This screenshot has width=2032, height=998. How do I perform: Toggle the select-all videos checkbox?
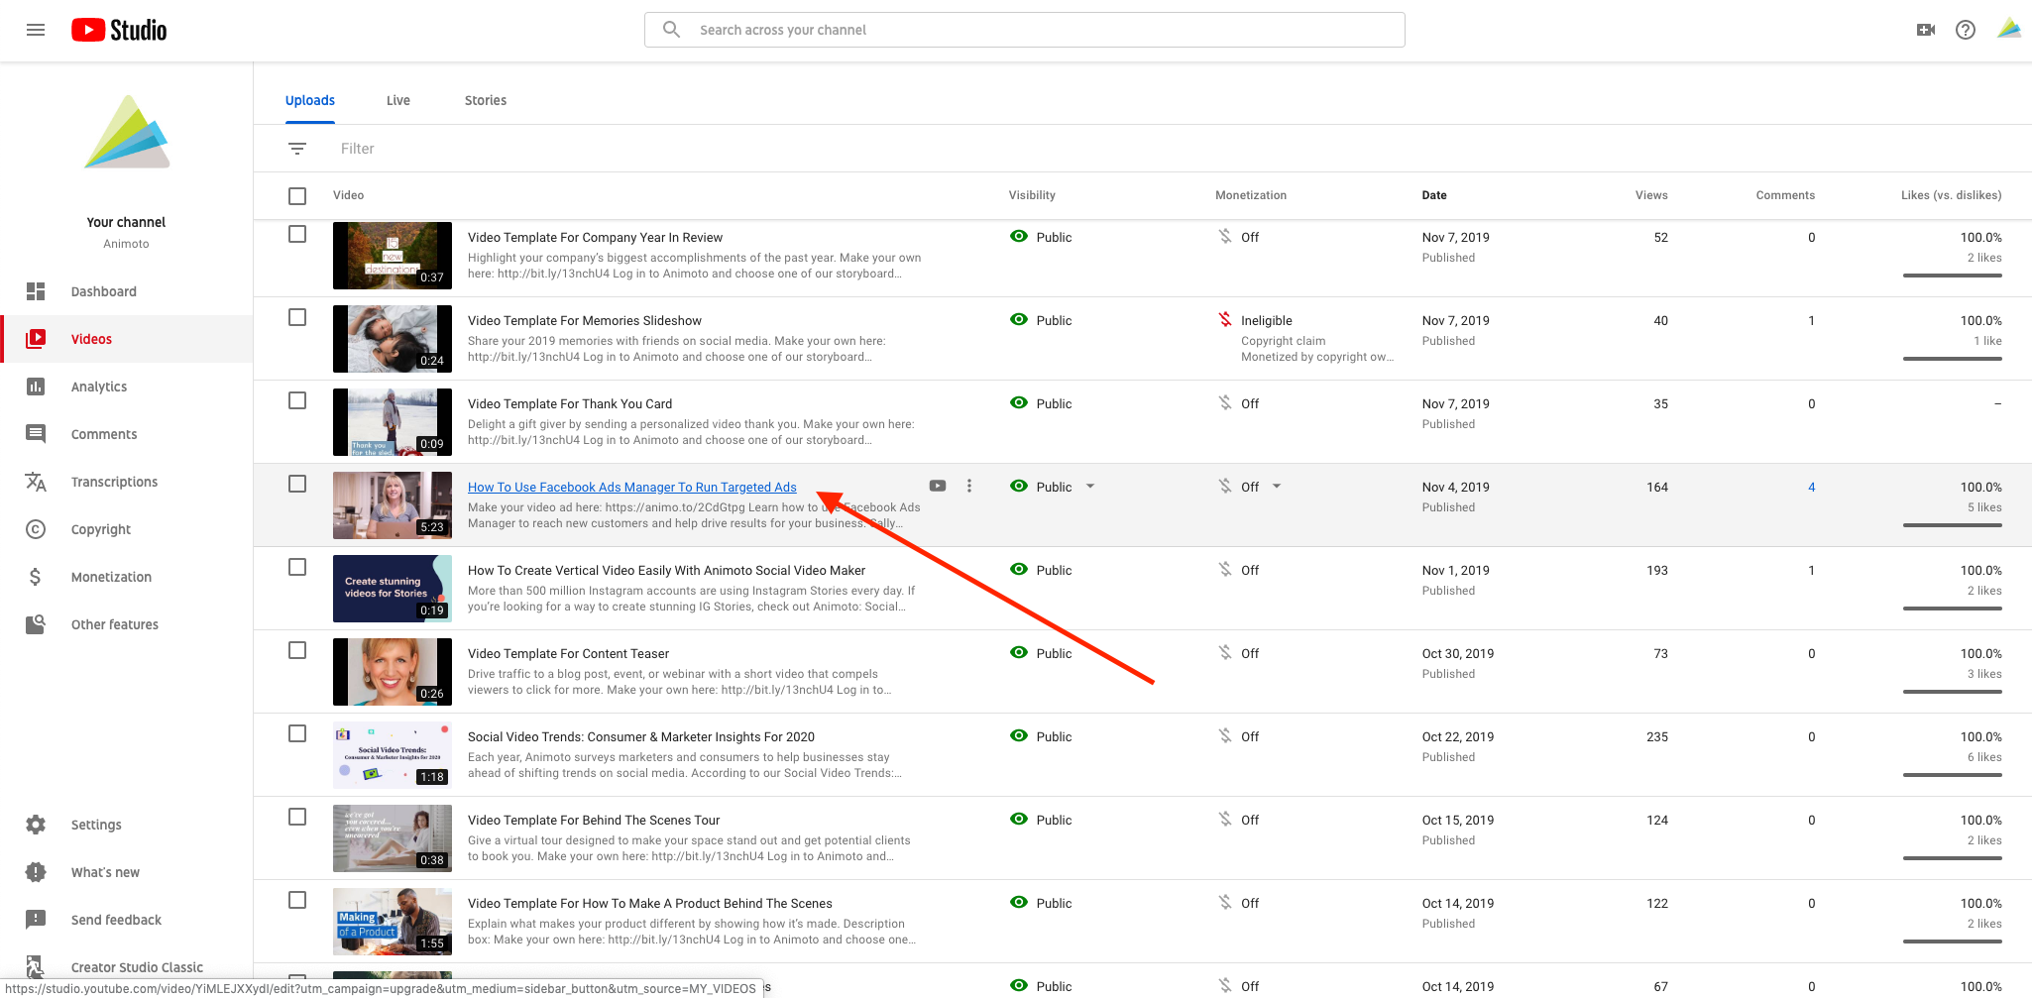297,196
